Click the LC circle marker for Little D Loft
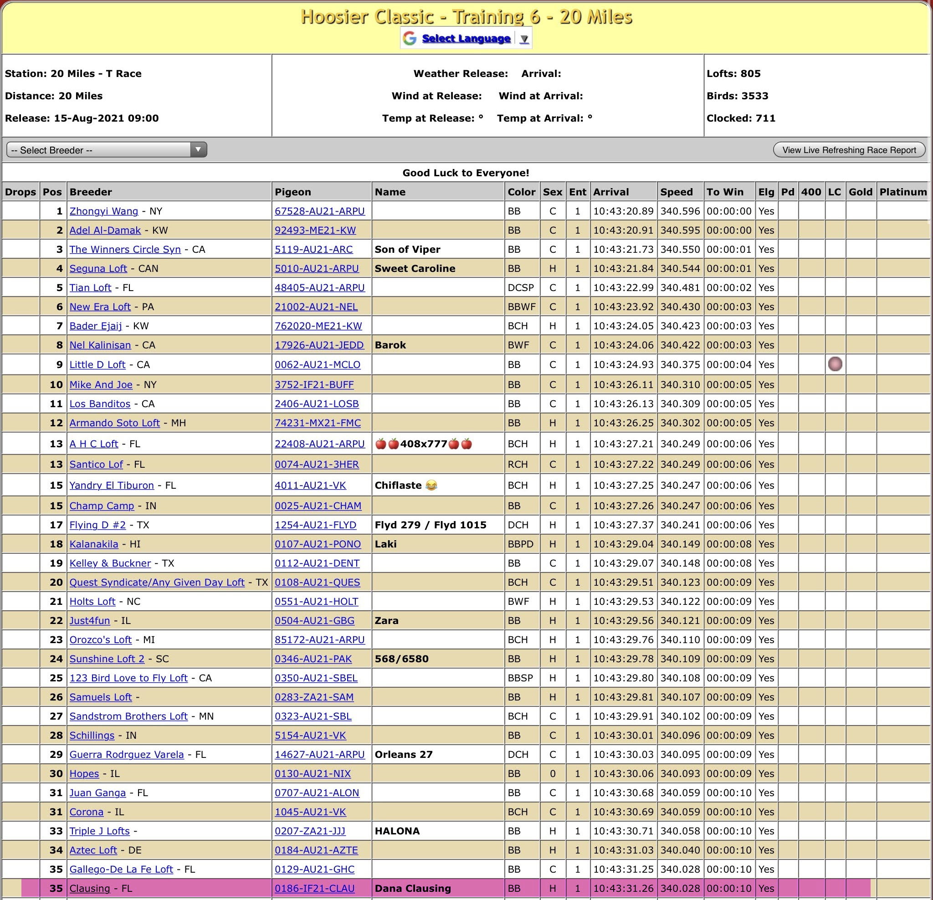Screen dimensions: 933x900 point(835,364)
